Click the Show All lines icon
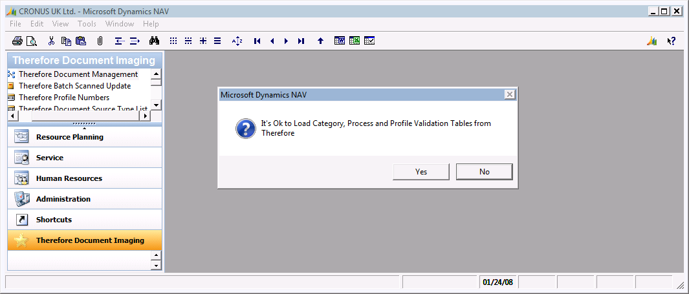 tap(217, 41)
